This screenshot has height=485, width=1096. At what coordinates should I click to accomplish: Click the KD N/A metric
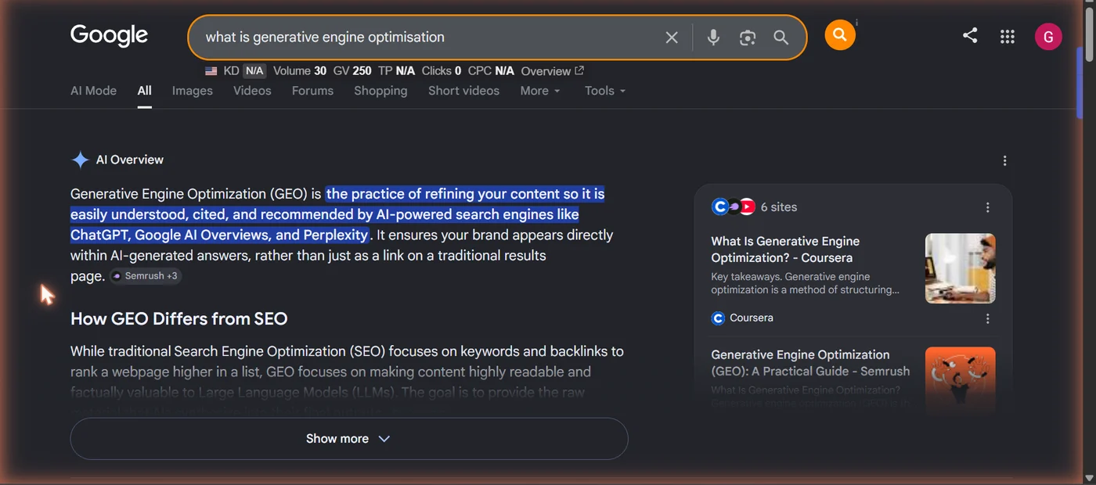[x=245, y=71]
